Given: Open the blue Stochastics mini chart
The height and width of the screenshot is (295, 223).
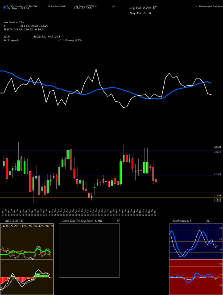Looking at the screenshot, I should (196, 241).
